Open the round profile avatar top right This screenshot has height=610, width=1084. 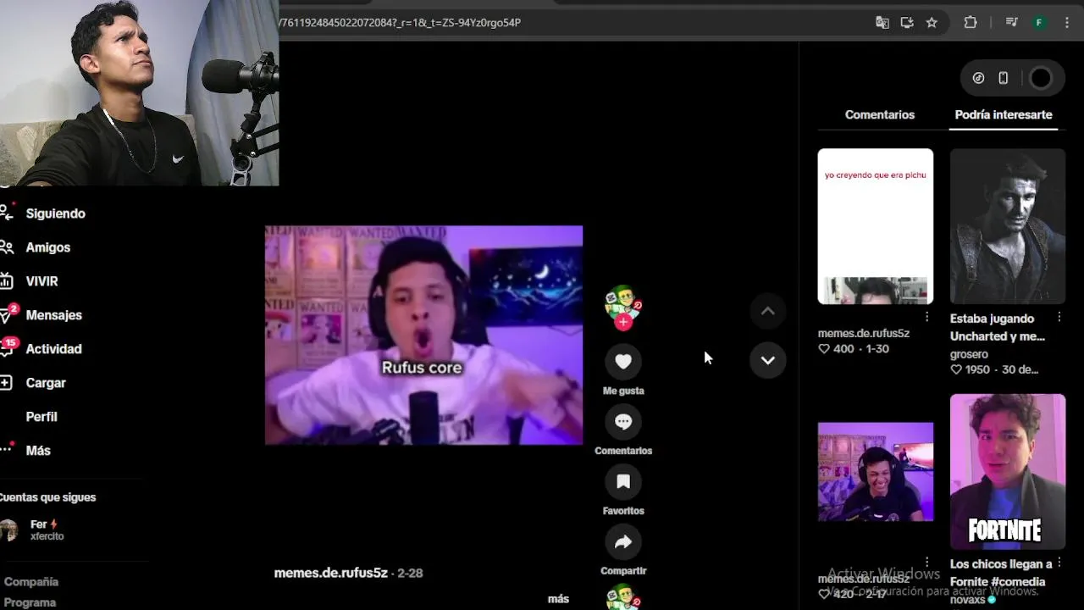[1040, 78]
